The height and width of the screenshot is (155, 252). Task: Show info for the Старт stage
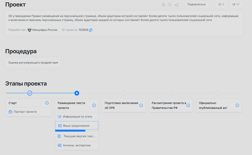(x=47, y=103)
